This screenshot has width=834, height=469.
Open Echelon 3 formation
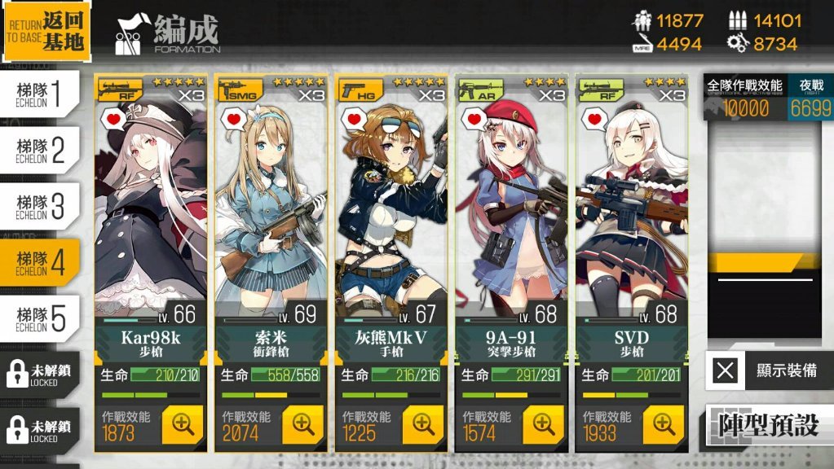pos(40,207)
